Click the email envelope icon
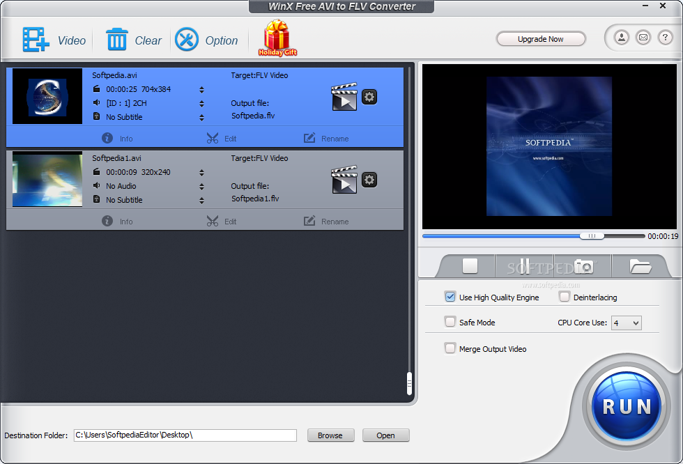This screenshot has height=464, width=683. pos(643,38)
